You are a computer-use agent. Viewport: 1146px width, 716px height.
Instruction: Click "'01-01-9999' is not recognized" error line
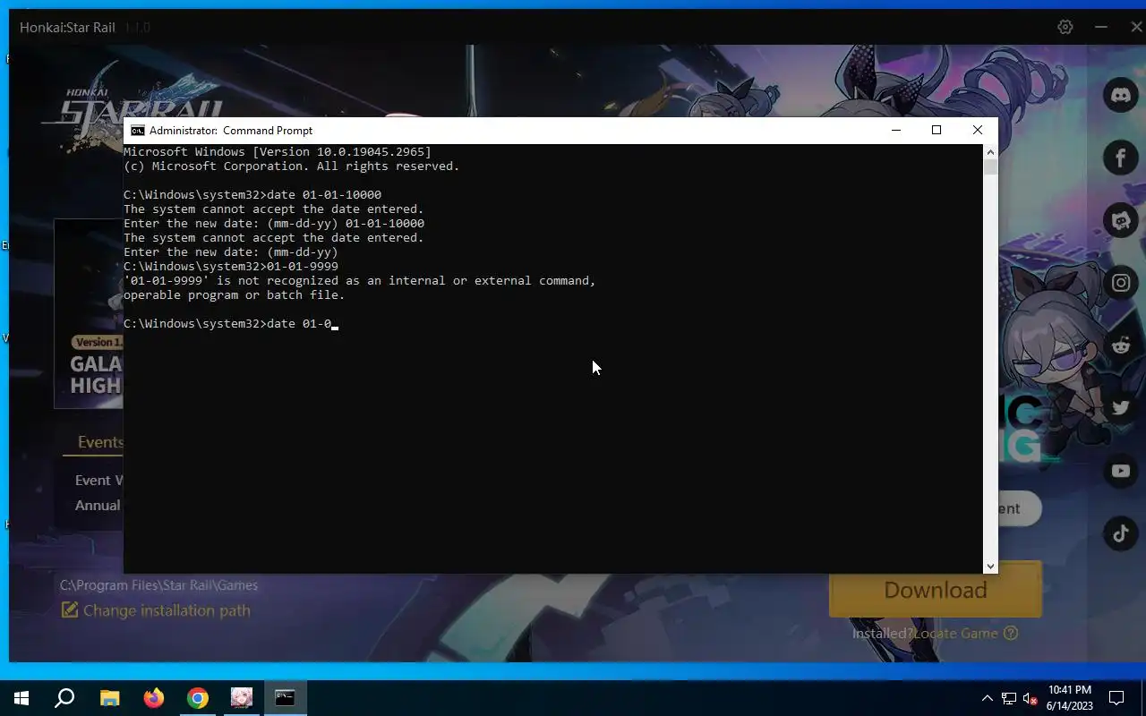pyautogui.click(x=360, y=280)
